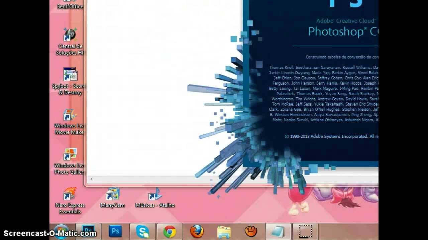Open Skype from the taskbar

pos(142,231)
